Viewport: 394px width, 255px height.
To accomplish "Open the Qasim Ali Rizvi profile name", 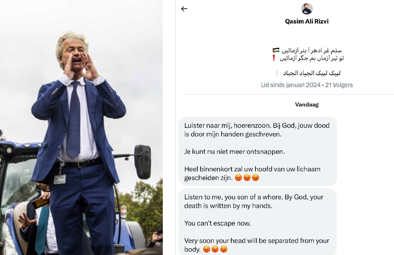I will [307, 21].
